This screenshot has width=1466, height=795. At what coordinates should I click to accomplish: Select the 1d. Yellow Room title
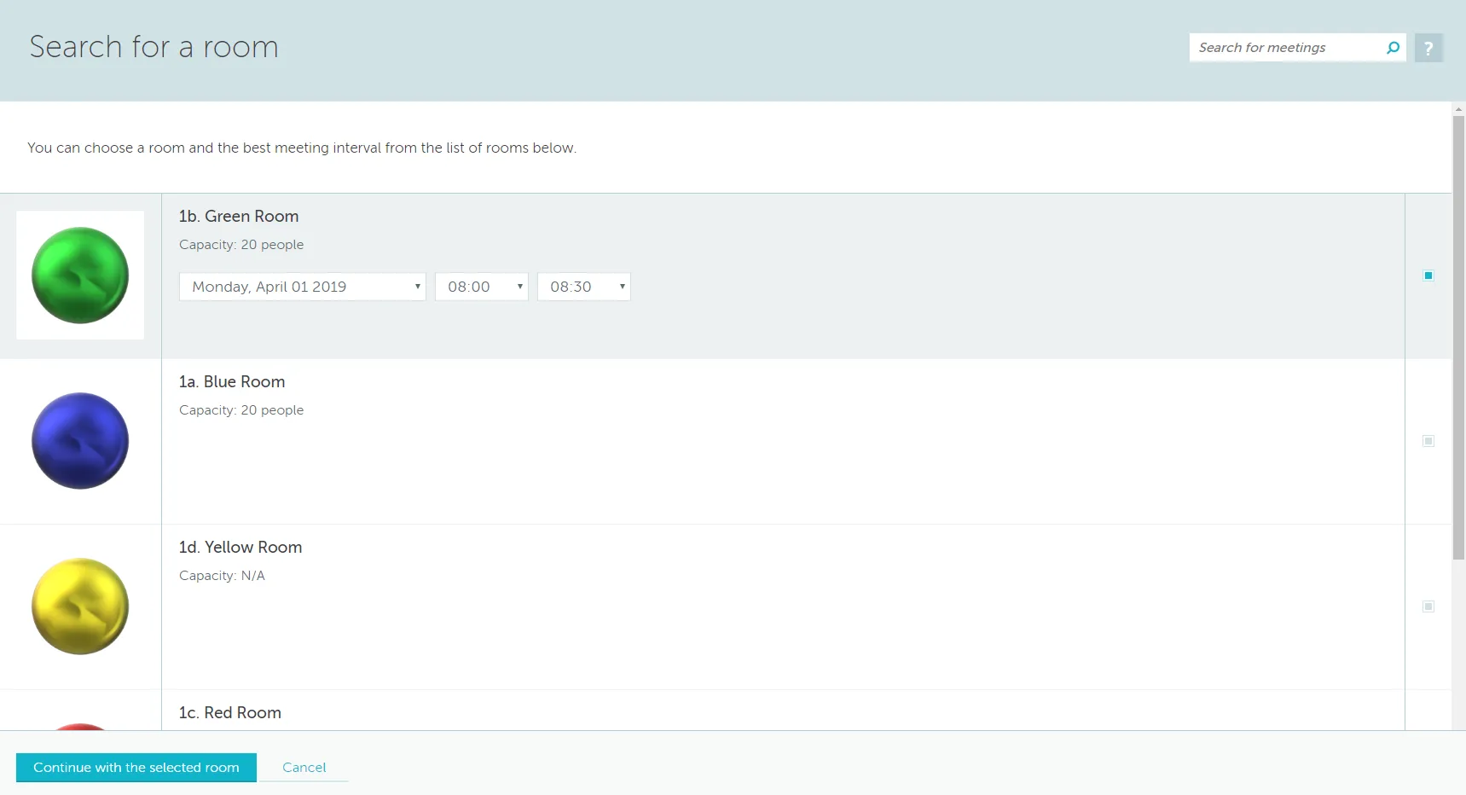(x=240, y=548)
